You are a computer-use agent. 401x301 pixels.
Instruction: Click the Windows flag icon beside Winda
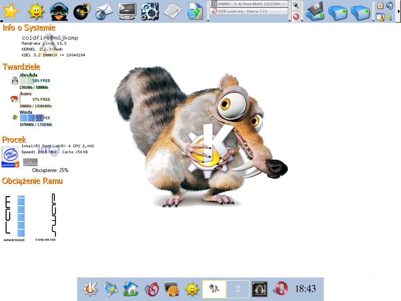pos(15,117)
